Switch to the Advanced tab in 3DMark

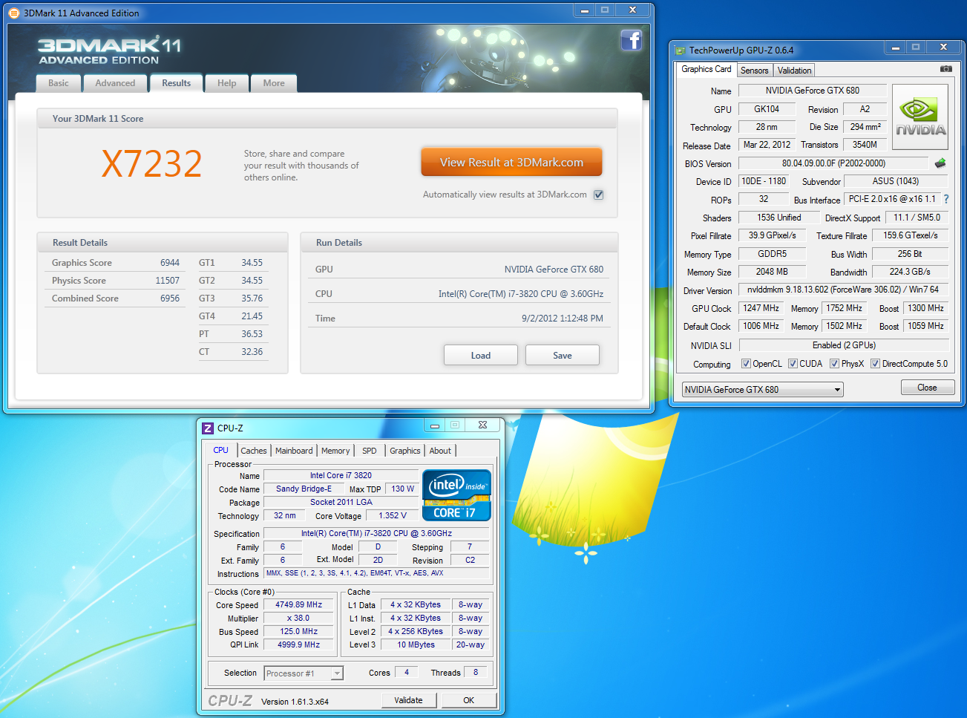point(115,83)
